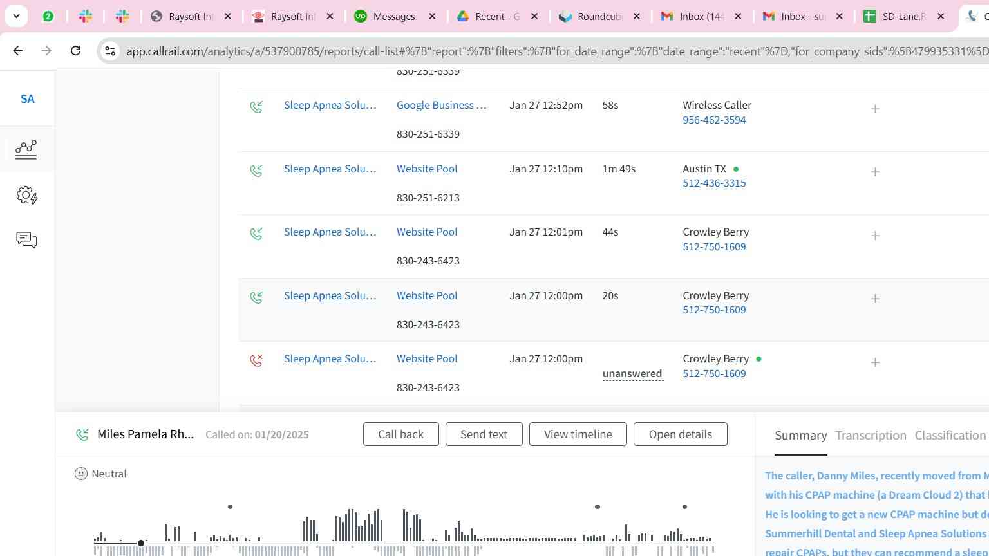Add tag with plus for unanswered call row

coord(875,362)
